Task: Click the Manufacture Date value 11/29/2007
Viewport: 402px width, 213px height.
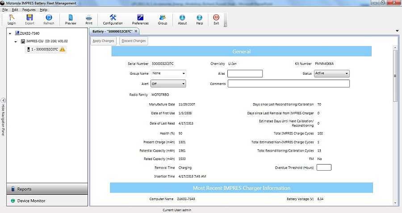Action: click(187, 104)
